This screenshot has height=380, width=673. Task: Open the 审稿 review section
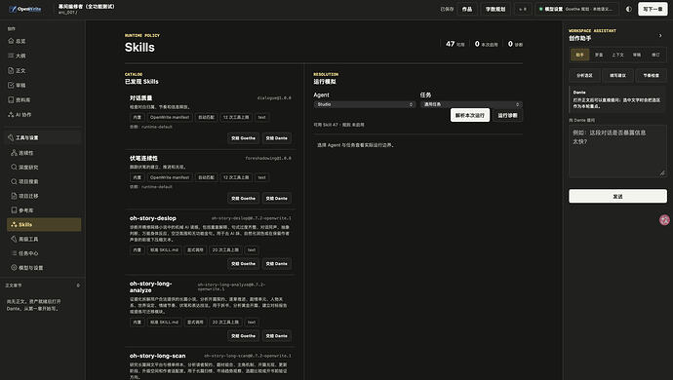[18, 85]
